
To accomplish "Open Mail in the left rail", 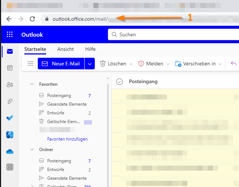I will (10, 52).
